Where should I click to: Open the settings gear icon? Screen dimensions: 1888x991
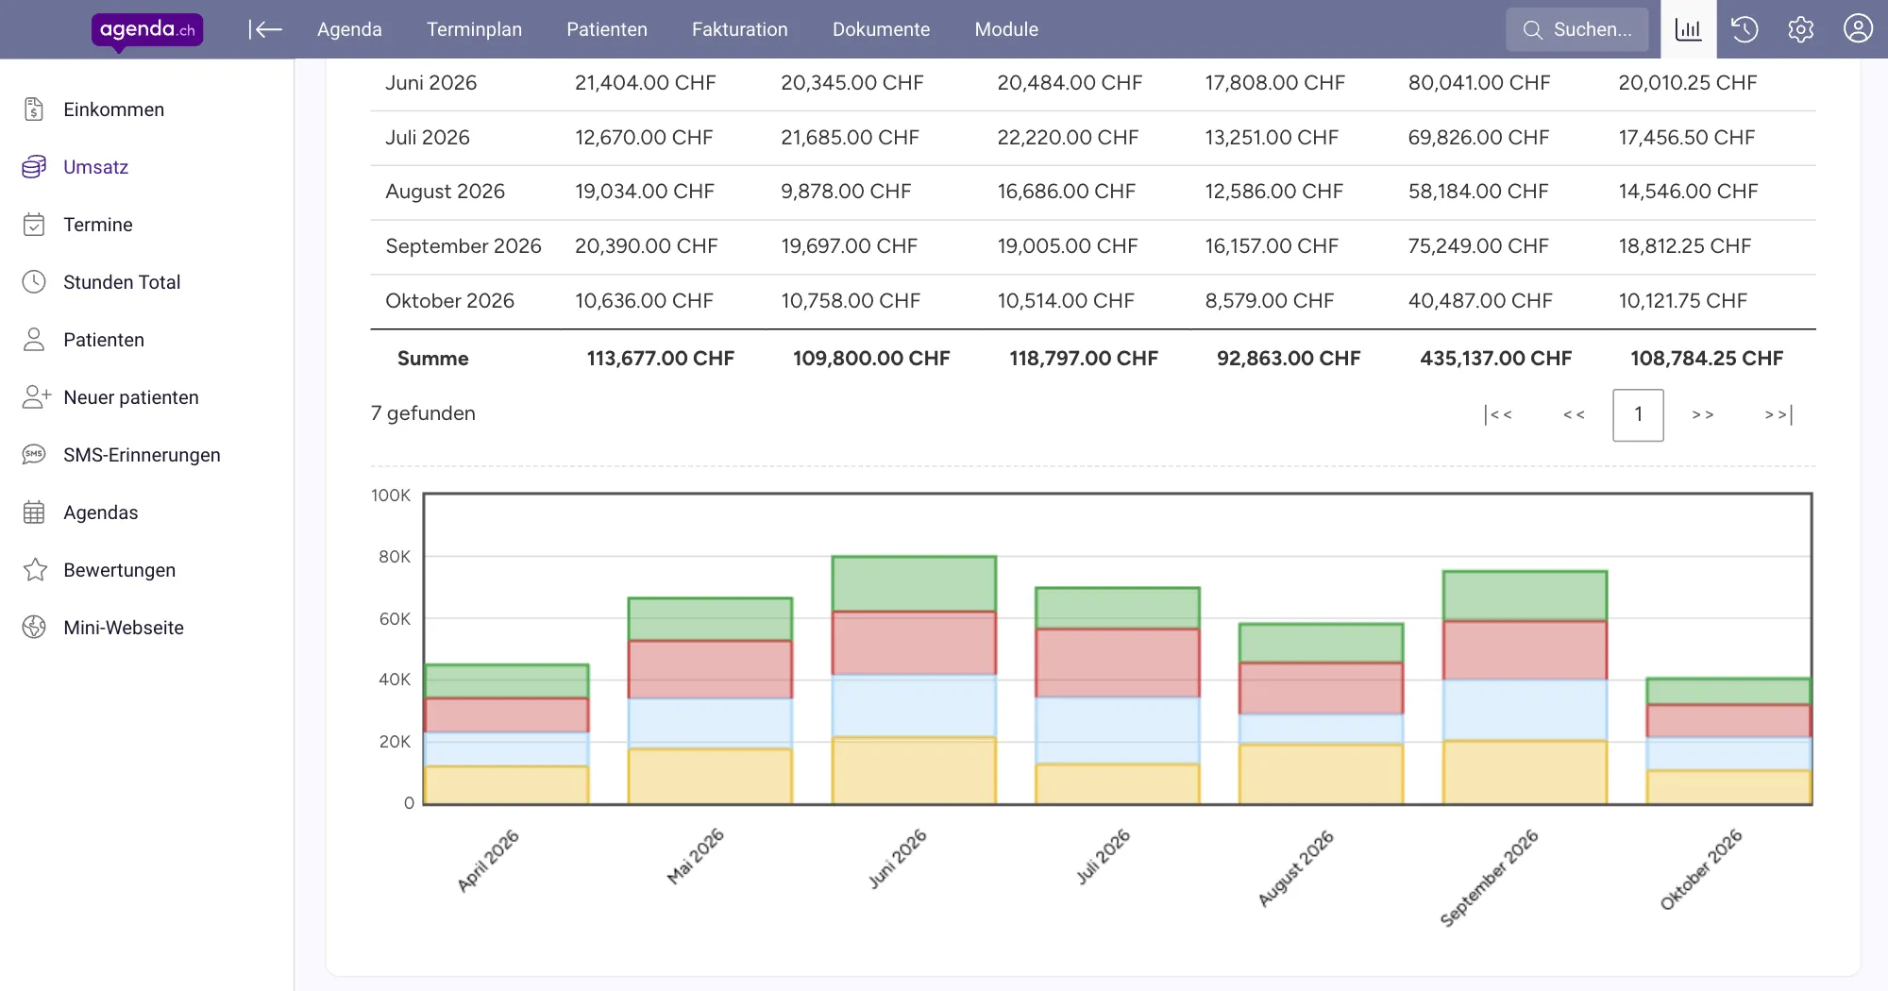coord(1801,29)
